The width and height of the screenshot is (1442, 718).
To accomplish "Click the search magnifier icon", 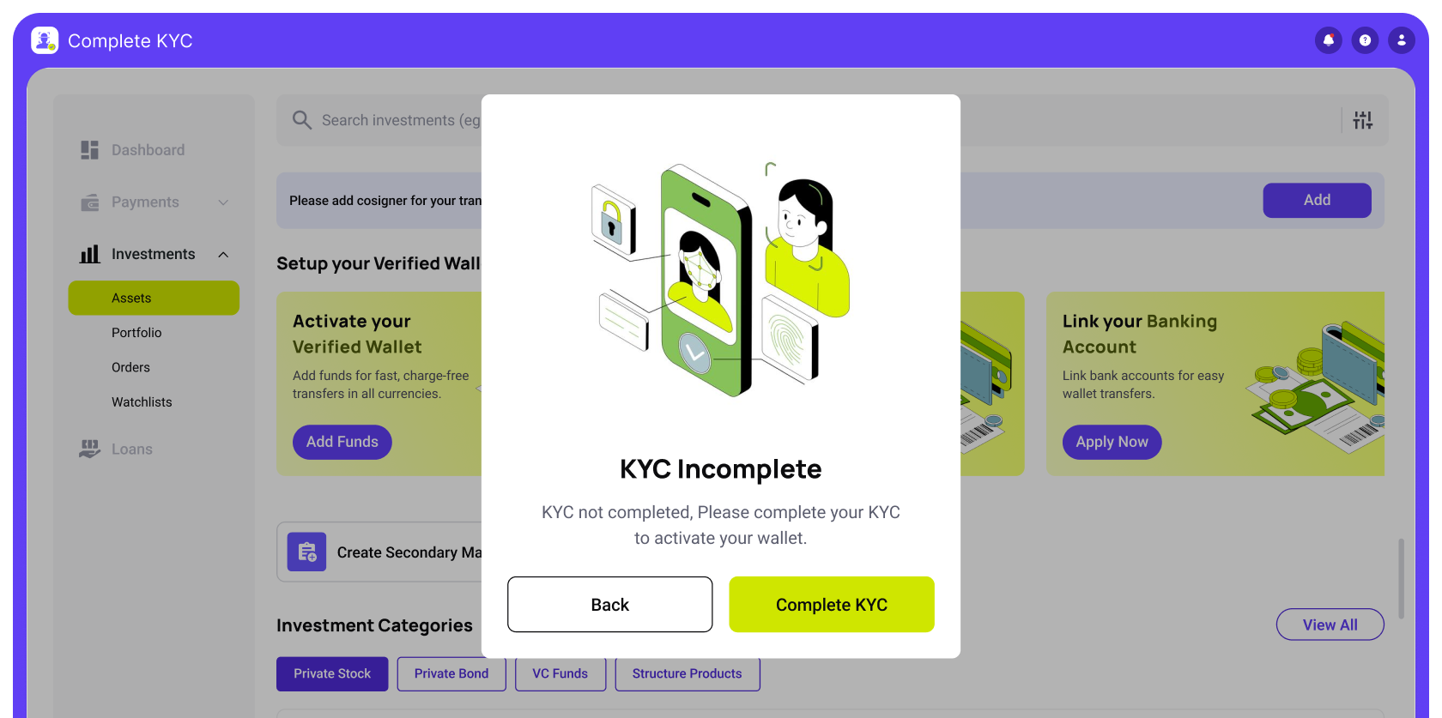I will pyautogui.click(x=301, y=120).
